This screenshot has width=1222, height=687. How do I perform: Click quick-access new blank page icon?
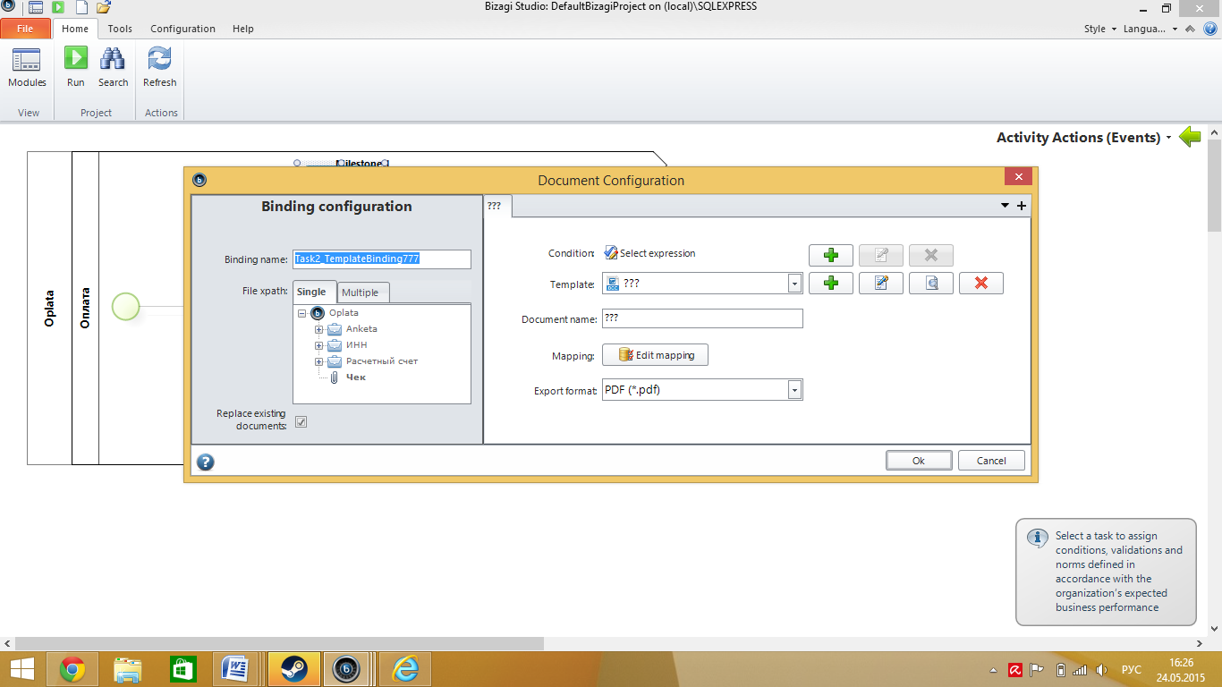tap(81, 7)
